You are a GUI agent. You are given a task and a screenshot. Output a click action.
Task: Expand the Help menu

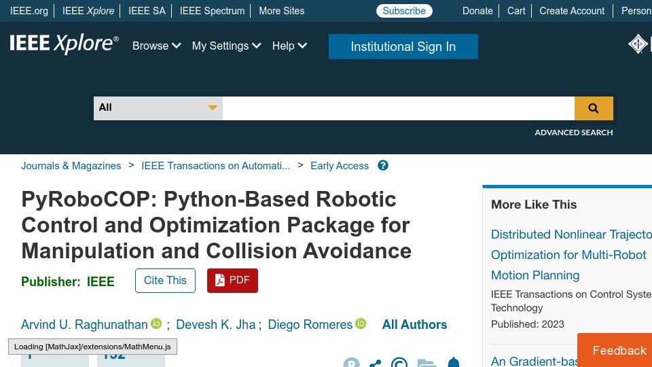click(x=289, y=46)
